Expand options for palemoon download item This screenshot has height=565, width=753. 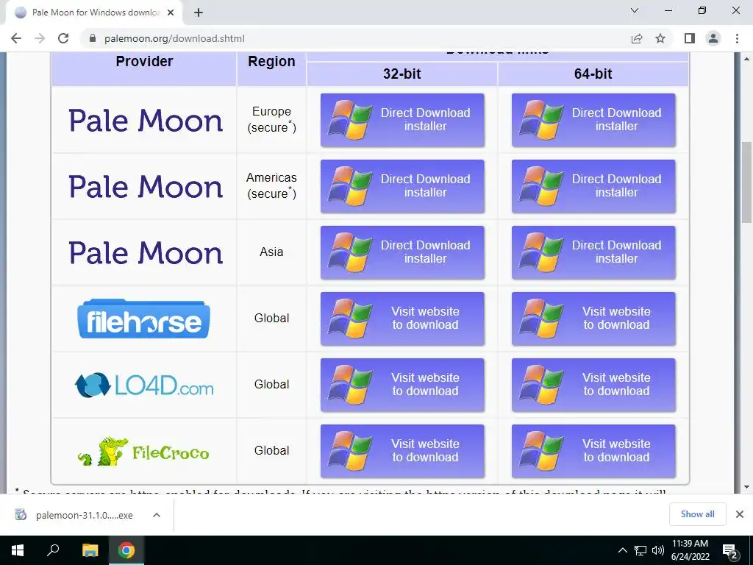157,515
